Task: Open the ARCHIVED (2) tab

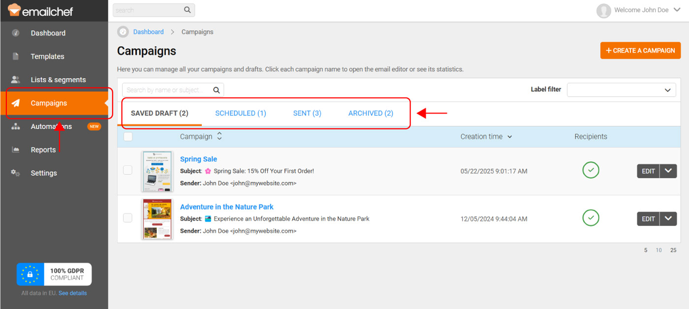Action: pos(371,113)
